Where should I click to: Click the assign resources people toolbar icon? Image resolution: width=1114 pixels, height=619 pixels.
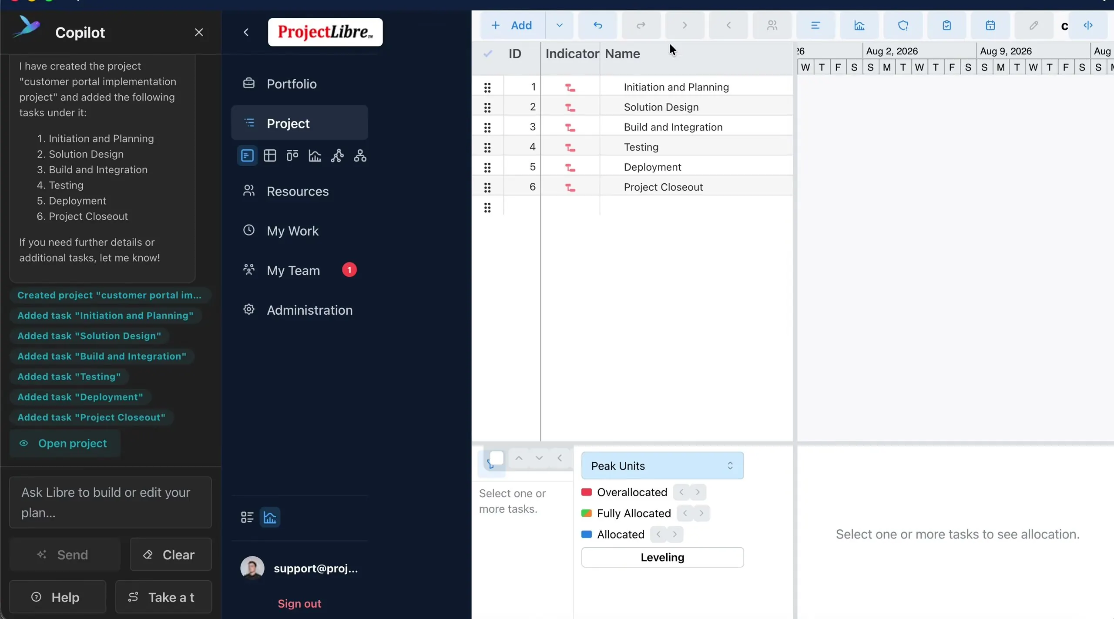772,25
